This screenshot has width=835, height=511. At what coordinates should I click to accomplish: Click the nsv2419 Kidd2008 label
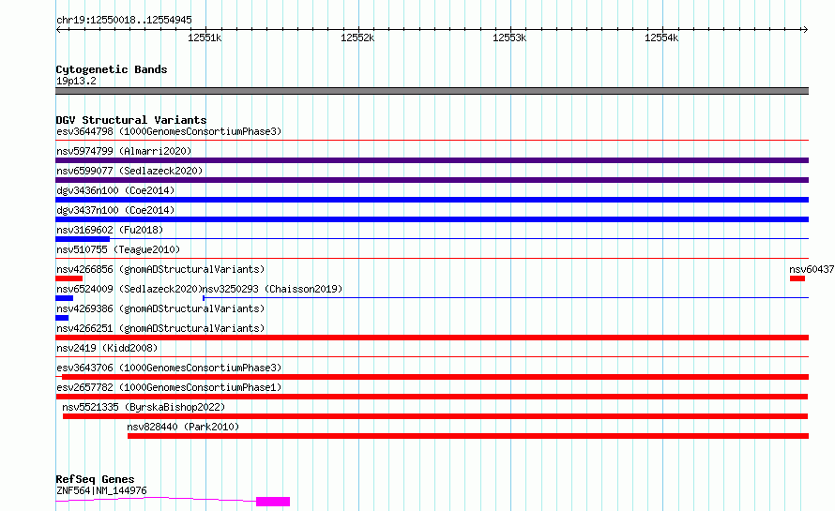[107, 348]
